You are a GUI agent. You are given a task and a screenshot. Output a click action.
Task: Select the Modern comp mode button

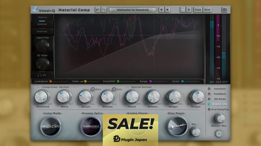[x=50, y=126]
